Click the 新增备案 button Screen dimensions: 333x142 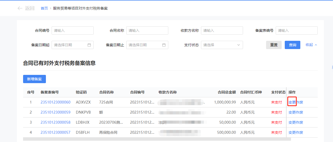tap(34, 79)
